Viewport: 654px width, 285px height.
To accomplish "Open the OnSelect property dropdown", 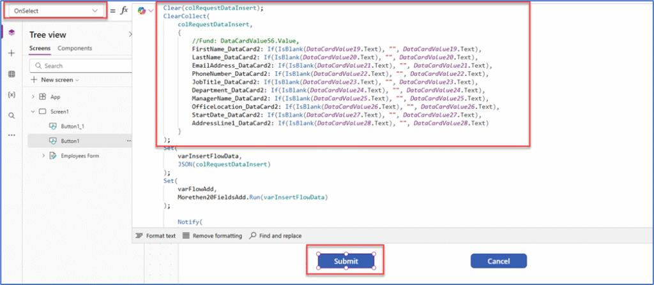I will 56,11.
